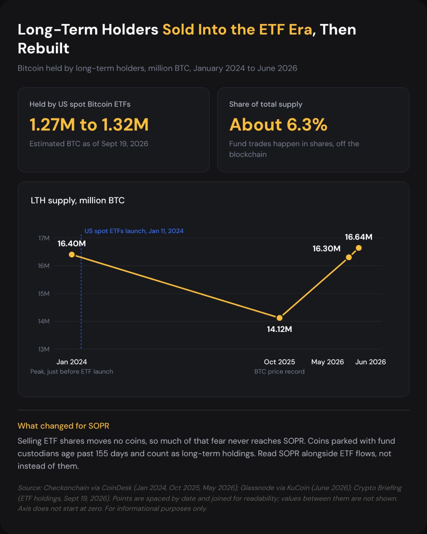The width and height of the screenshot is (427, 534).
Task: Click the 16.64M Jun 2026 data point
Action: [x=359, y=248]
